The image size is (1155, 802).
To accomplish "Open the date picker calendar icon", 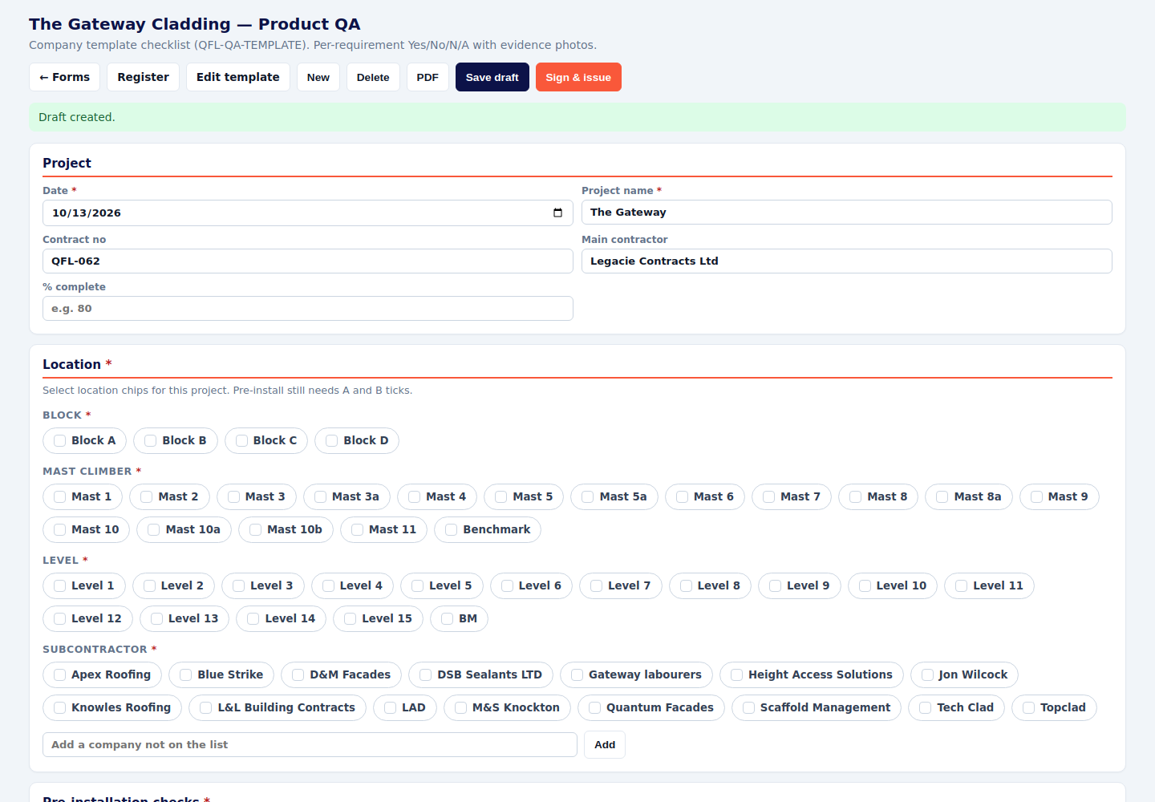I will tap(557, 213).
